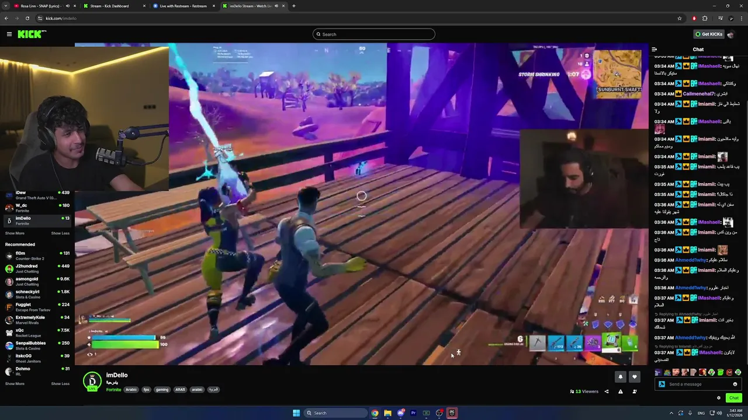The image size is (748, 420).
Task: Mute the imDello Stream tab audio icon
Action: 276,6
